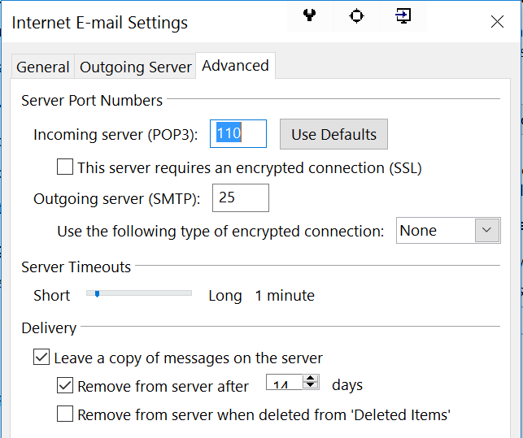523x438 pixels.
Task: Click the Server Timeouts slider track
Action: pyautogui.click(x=139, y=293)
